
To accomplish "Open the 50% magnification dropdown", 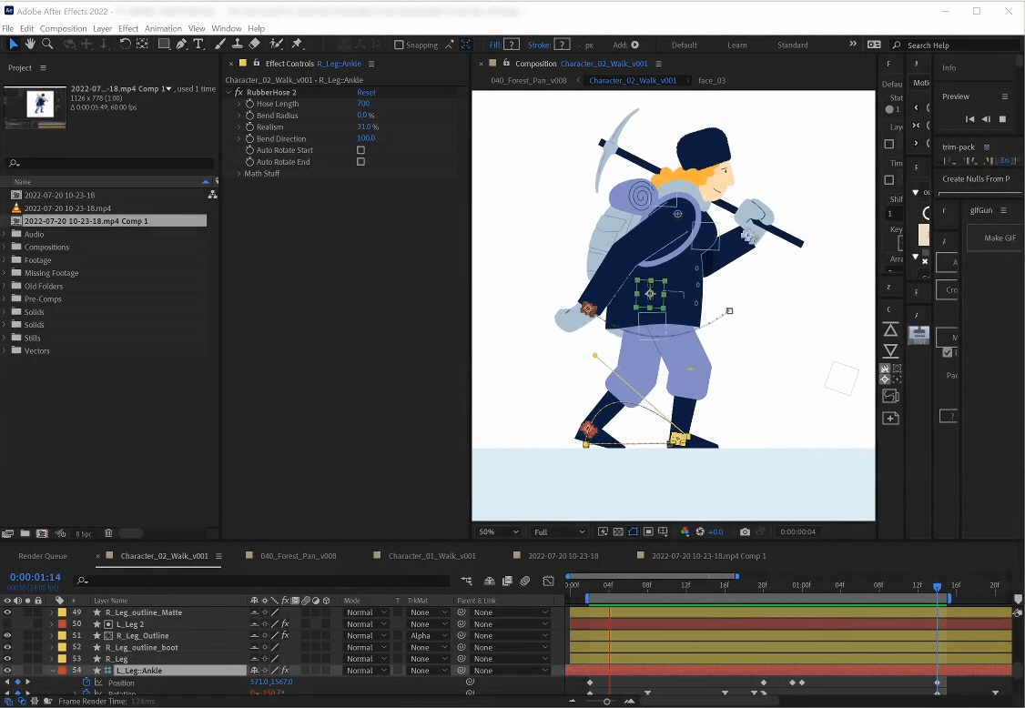I will [499, 532].
